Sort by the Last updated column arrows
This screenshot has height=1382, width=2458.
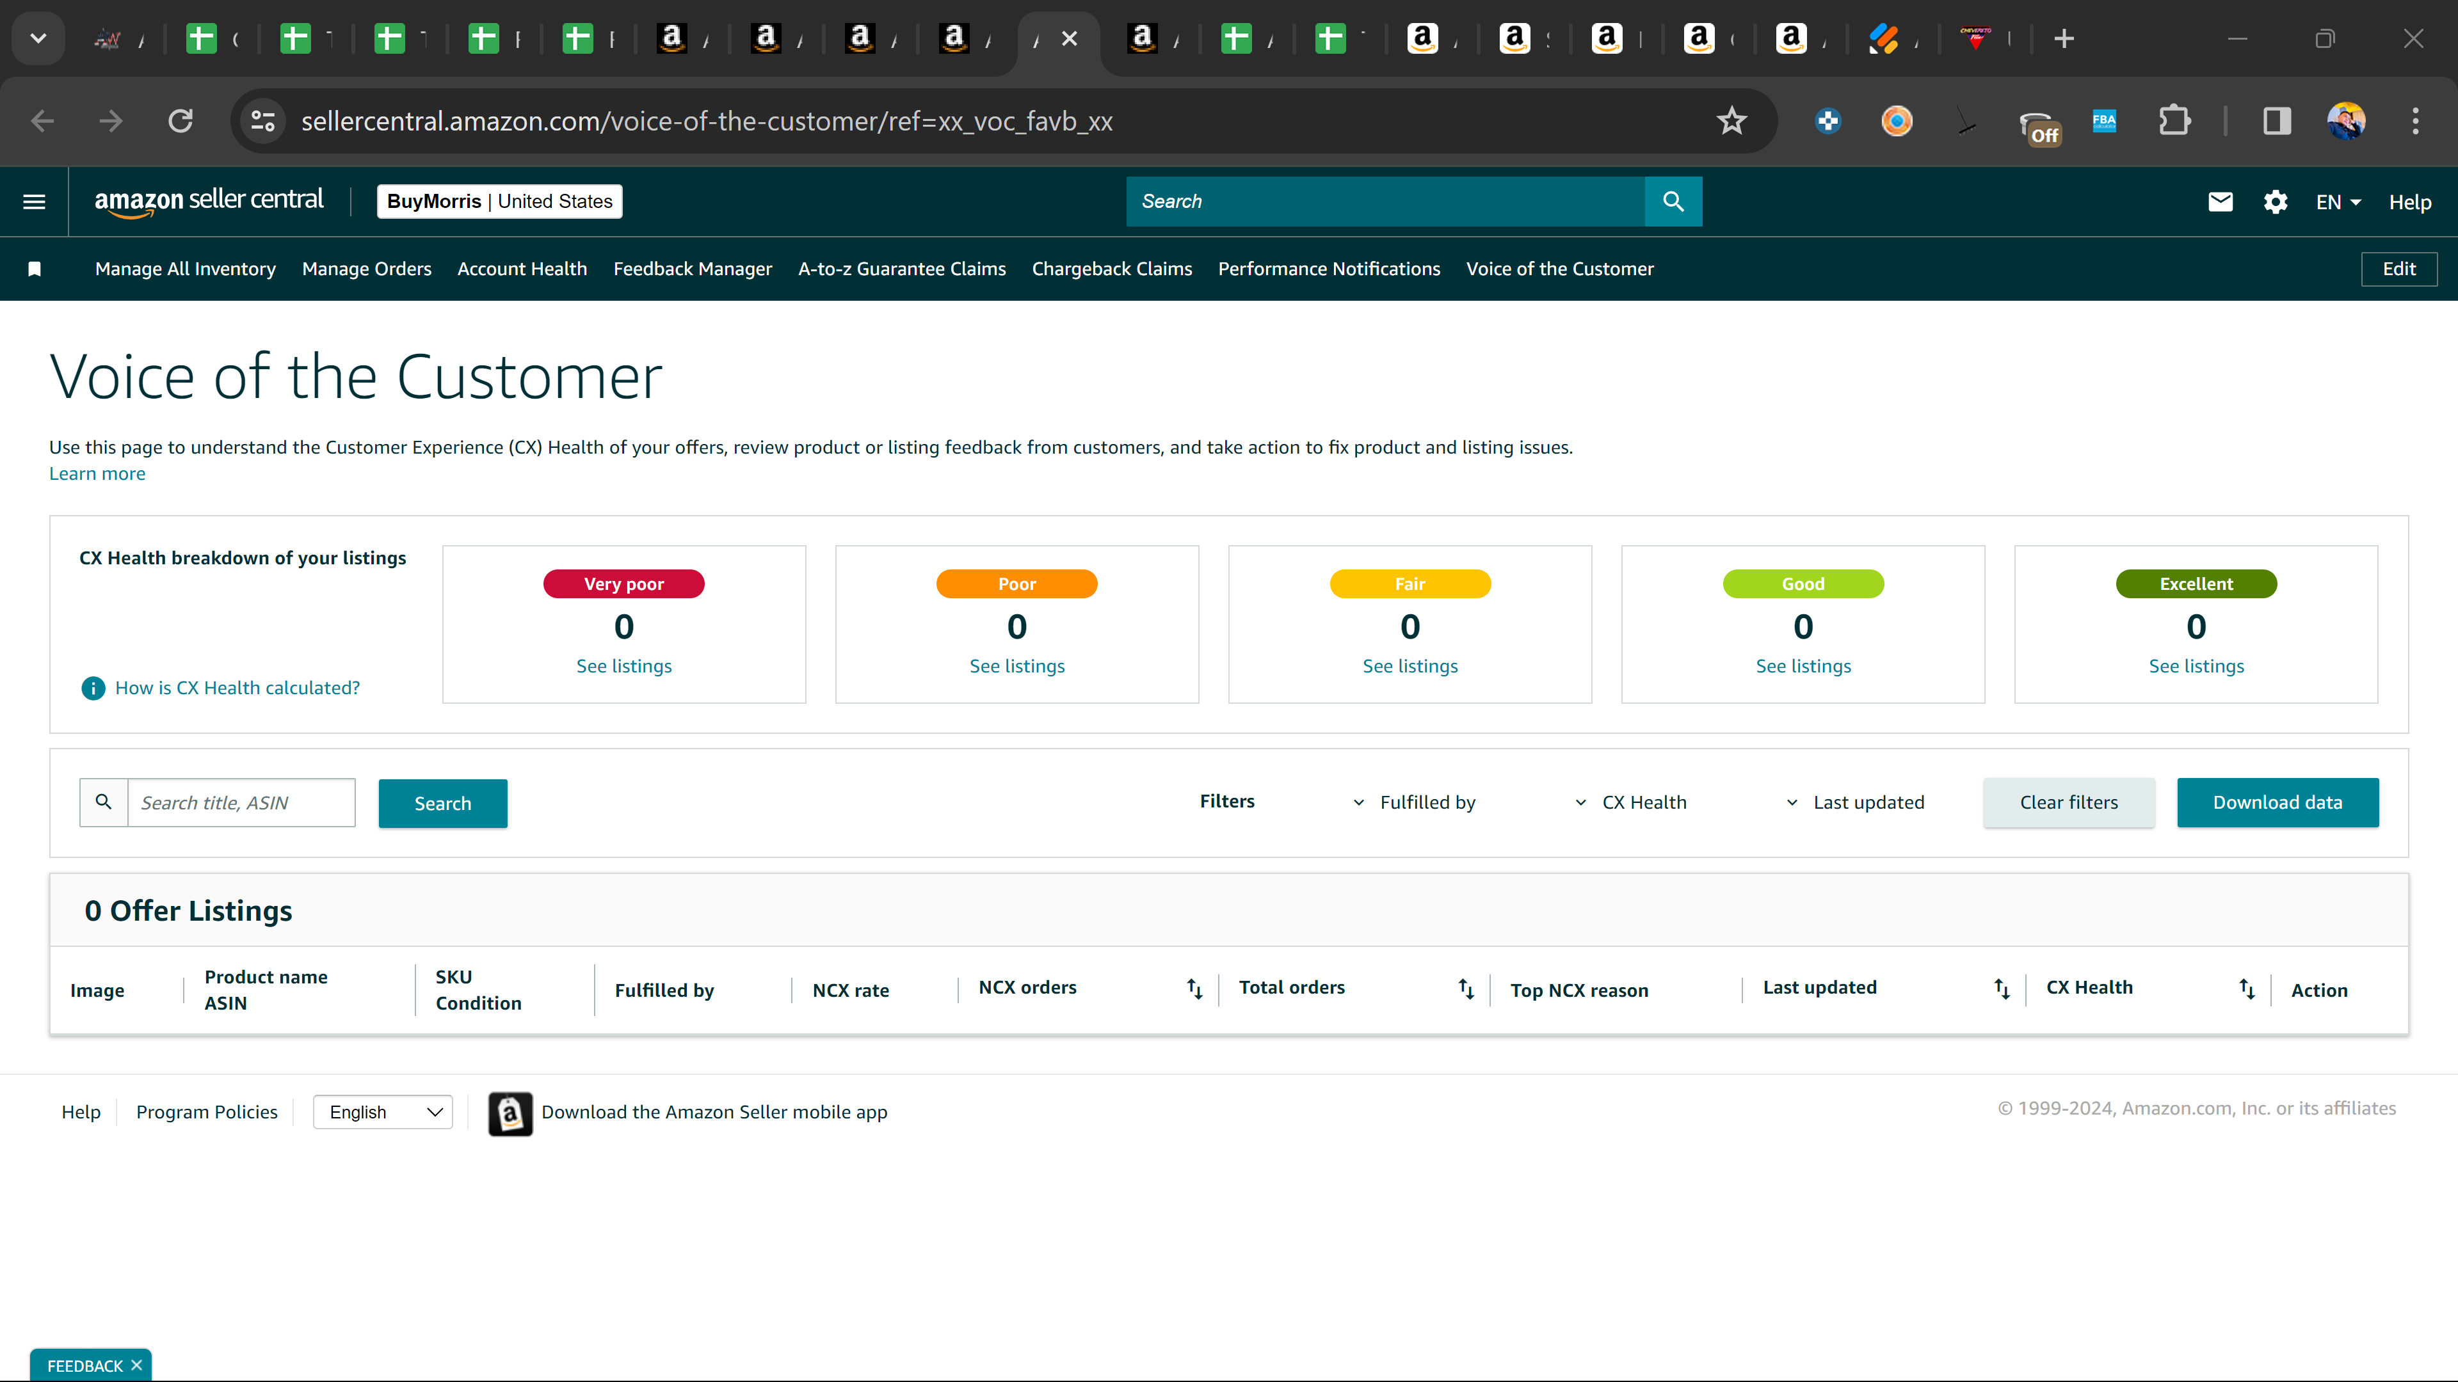coord(2002,988)
